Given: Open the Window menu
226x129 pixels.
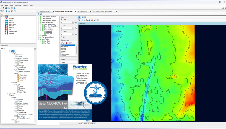Looking at the screenshot, I should coord(25,5).
